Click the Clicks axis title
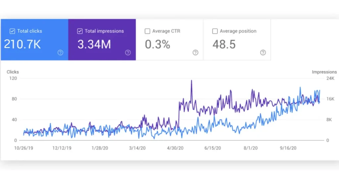339x177 pixels. (x=13, y=72)
